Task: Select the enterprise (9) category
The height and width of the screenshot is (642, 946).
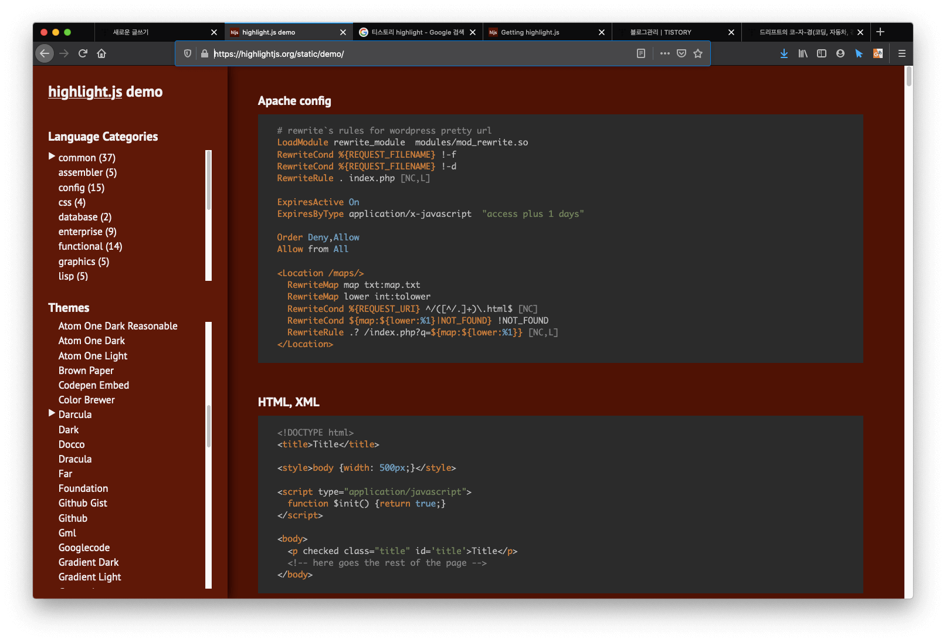Action: (87, 232)
